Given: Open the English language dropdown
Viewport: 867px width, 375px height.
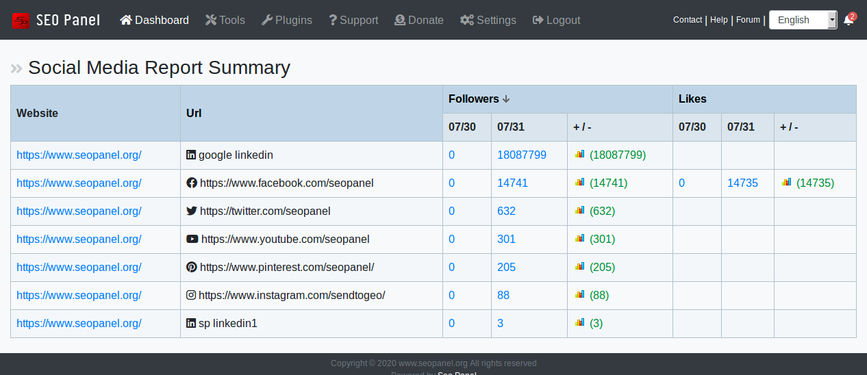Looking at the screenshot, I should click(803, 20).
